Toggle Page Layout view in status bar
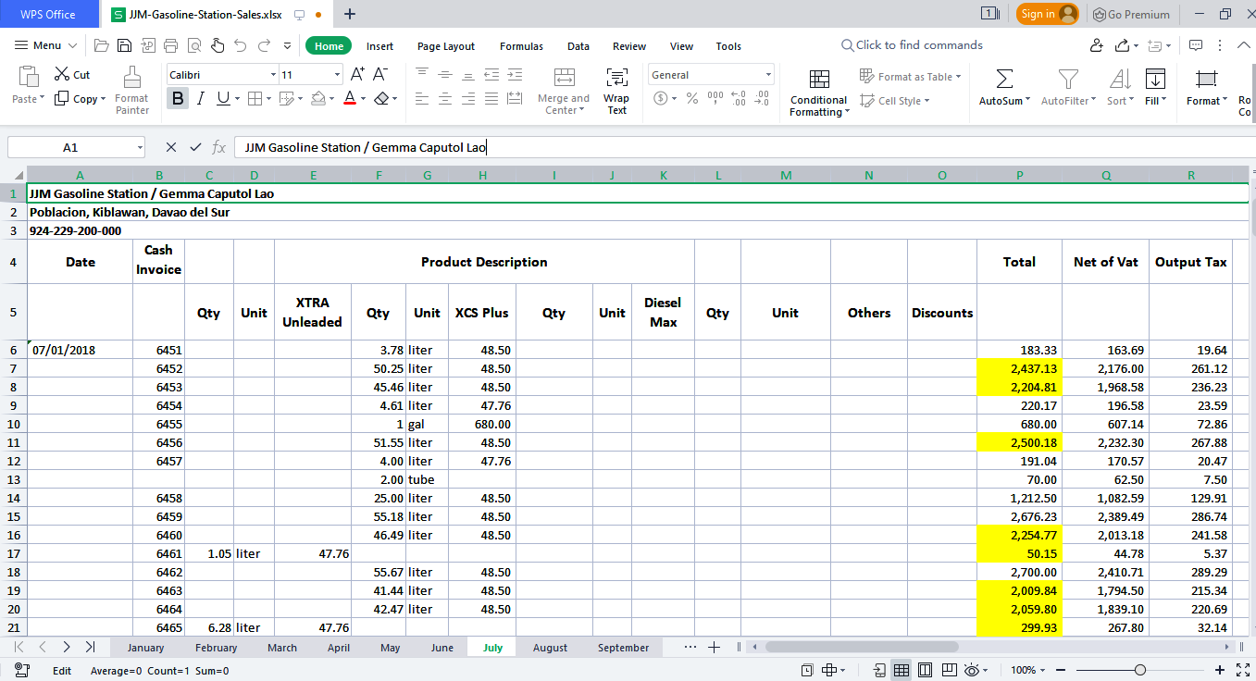 coord(923,670)
